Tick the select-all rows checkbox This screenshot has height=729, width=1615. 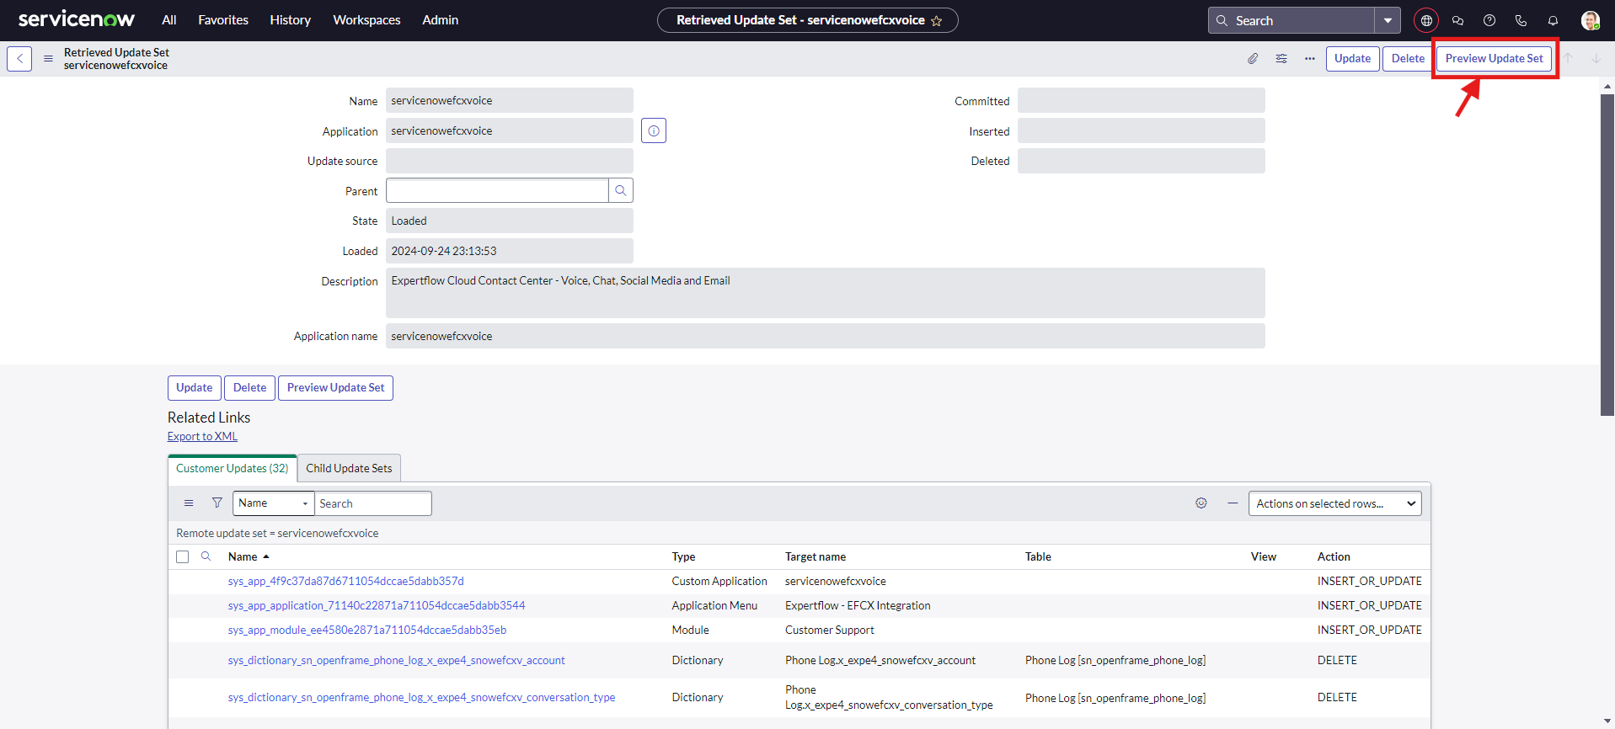point(182,557)
